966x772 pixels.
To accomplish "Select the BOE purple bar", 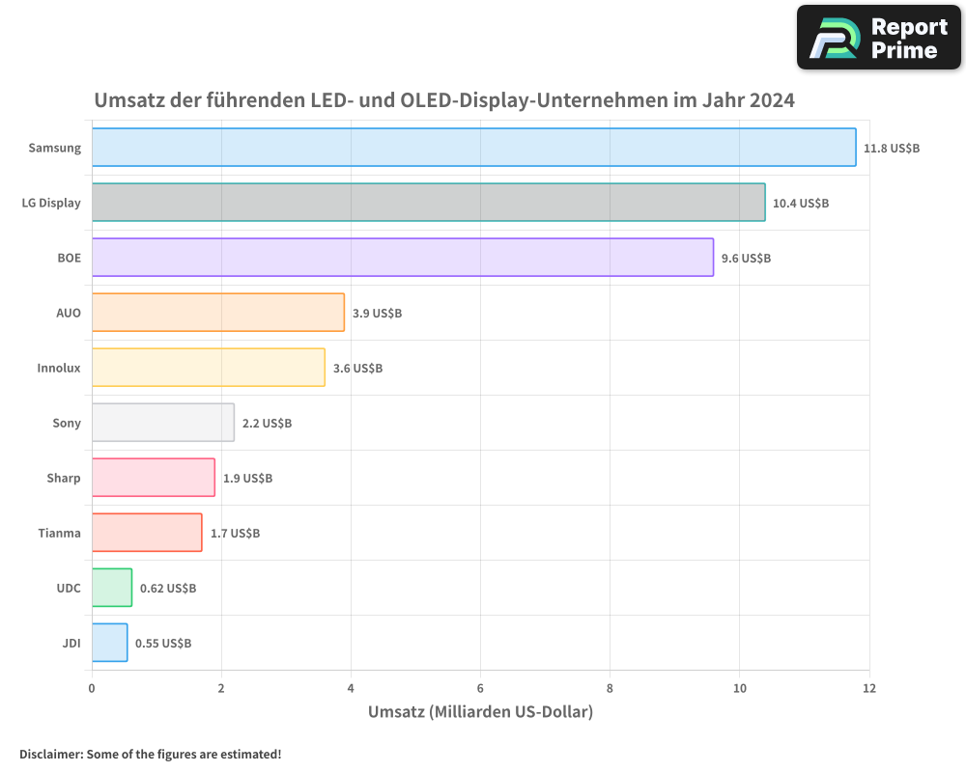I will pos(403,258).
